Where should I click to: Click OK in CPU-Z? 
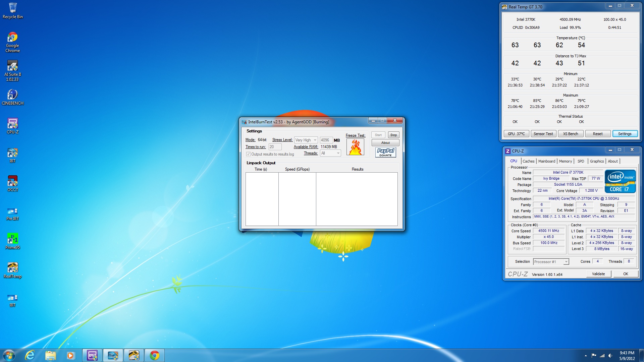tap(626, 274)
